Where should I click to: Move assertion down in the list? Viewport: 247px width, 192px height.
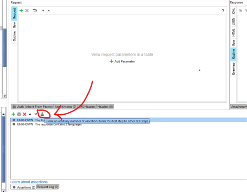click(x=36, y=114)
